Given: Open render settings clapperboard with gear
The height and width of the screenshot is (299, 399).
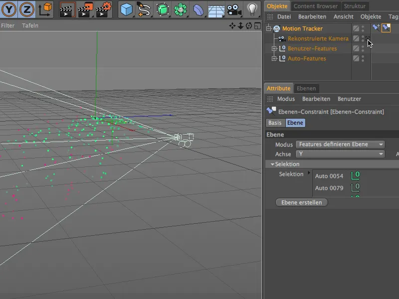Looking at the screenshot, I should 104,9.
